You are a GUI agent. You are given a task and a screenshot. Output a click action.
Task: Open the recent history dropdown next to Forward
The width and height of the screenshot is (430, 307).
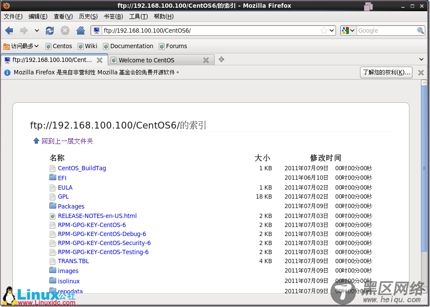coord(37,31)
